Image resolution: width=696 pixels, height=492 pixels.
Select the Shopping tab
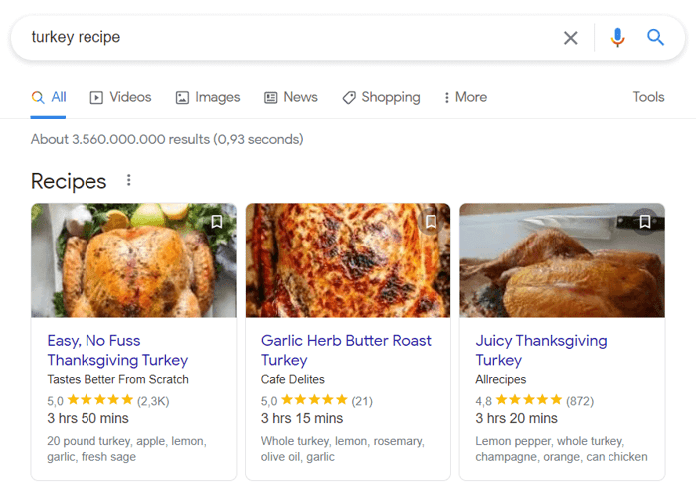click(381, 97)
